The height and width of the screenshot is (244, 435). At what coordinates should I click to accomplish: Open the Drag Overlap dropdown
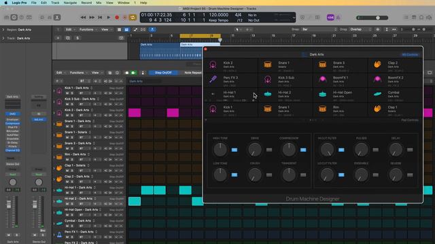[x=361, y=29]
